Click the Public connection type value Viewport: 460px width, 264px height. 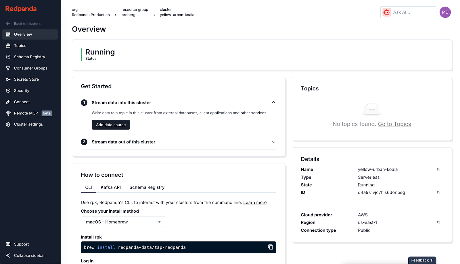(364, 230)
